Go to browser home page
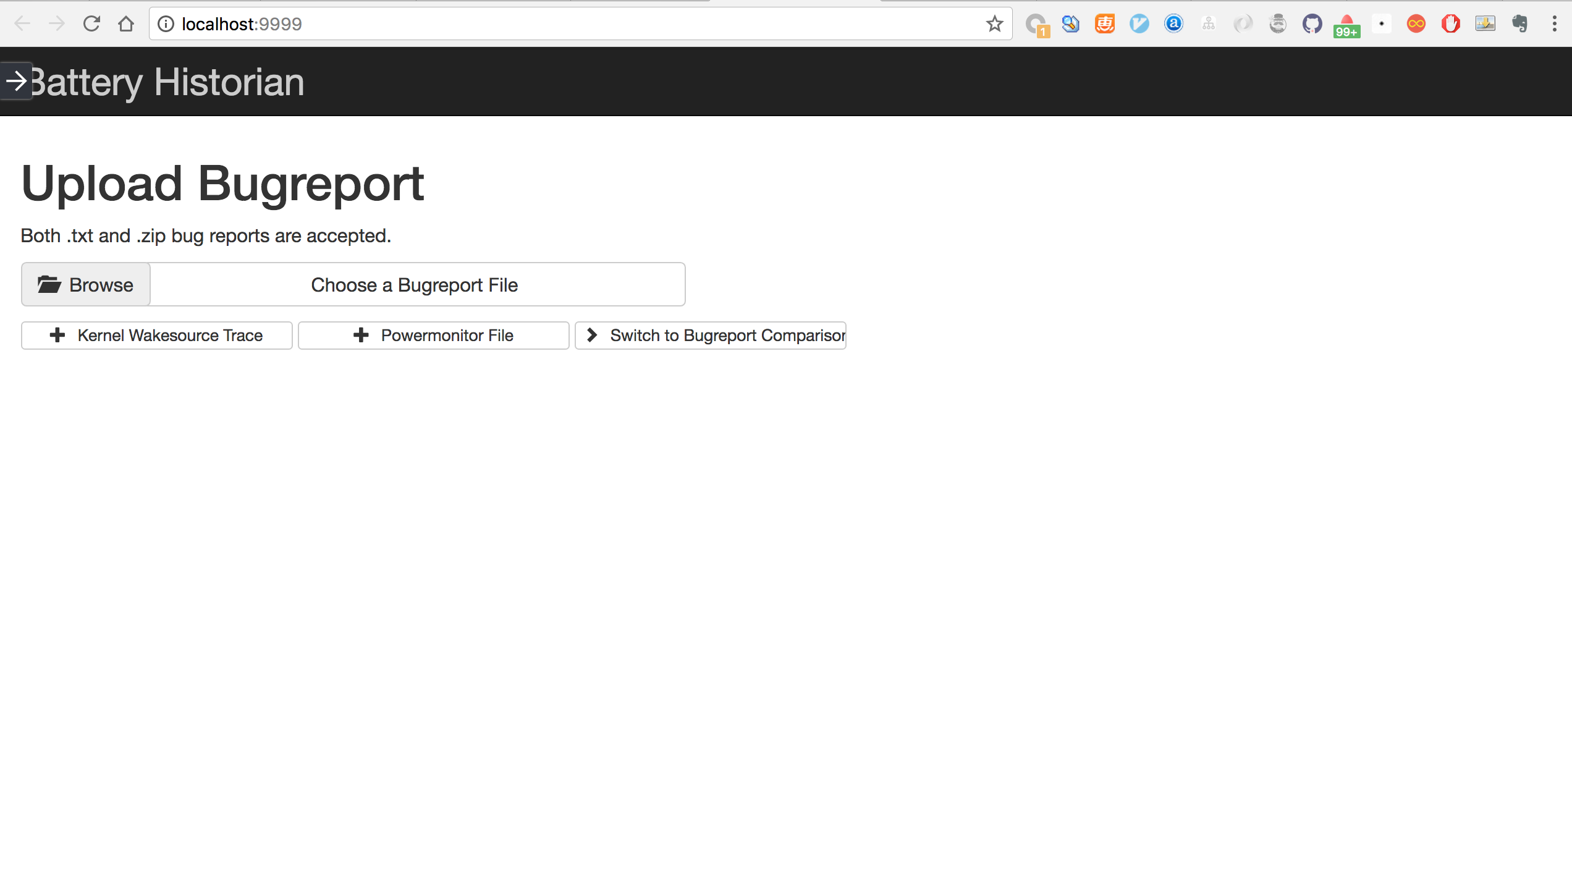Screen dimensions: 1572x891 point(126,24)
